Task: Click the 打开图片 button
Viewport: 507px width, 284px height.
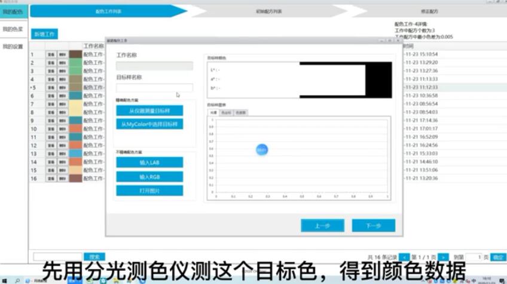Action: click(149, 191)
